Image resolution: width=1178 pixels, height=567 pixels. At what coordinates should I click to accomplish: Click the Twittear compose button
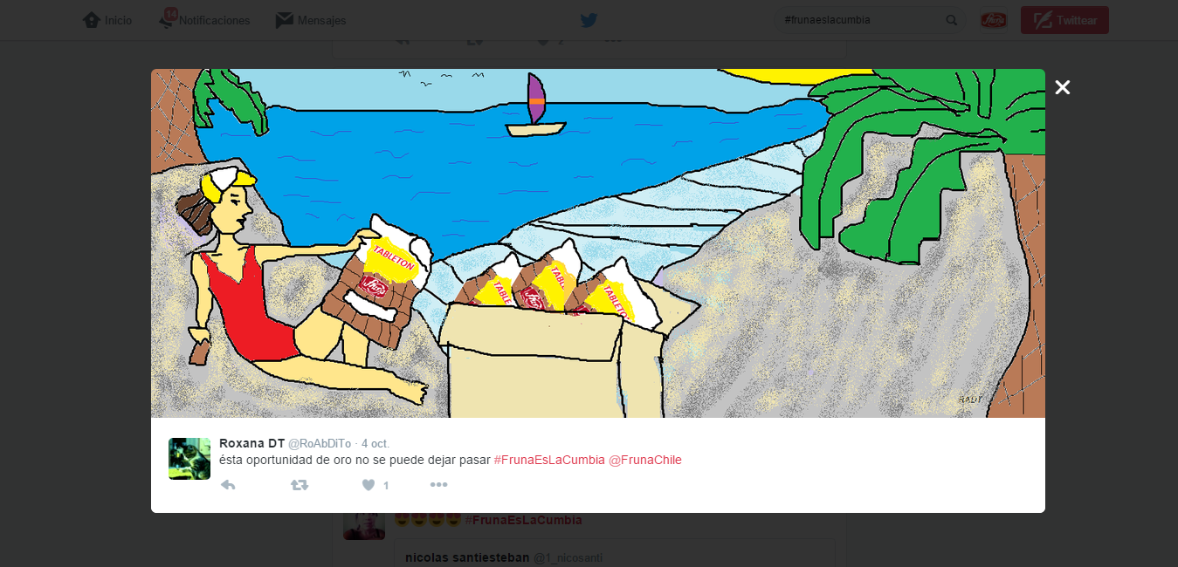pyautogui.click(x=1064, y=20)
